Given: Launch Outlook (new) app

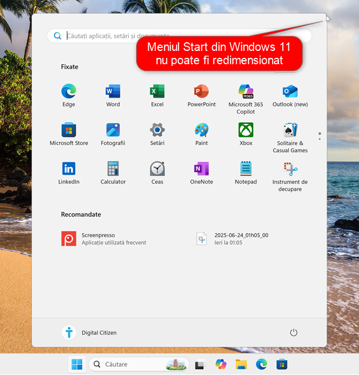Looking at the screenshot, I should (x=290, y=92).
